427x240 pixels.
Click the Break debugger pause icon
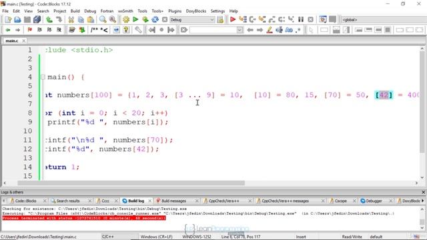tap(301, 19)
